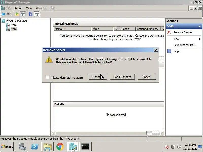Click the Assigned Memory column header
Viewport: 203px width, 152px height.
[x=148, y=29]
